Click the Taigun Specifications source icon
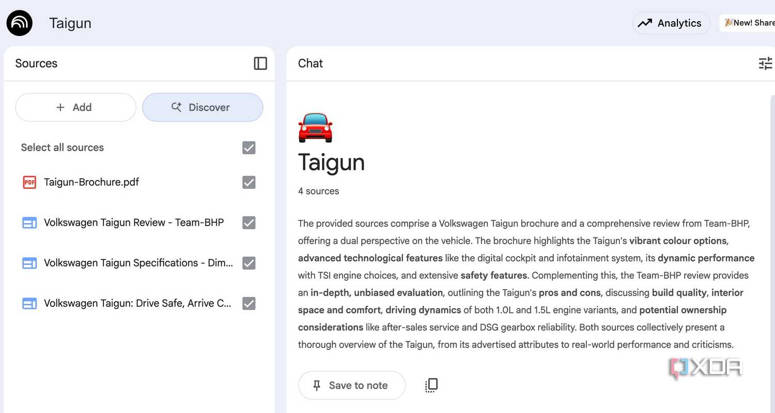 pos(29,263)
